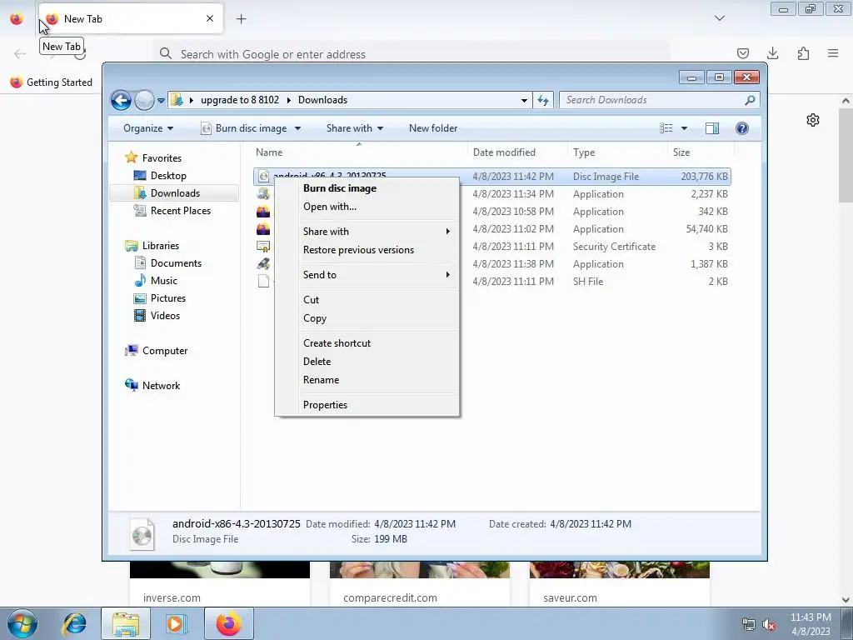Screen dimensions: 853x640
Task: Click the Firefox list all tabs chevron
Action: (x=719, y=18)
